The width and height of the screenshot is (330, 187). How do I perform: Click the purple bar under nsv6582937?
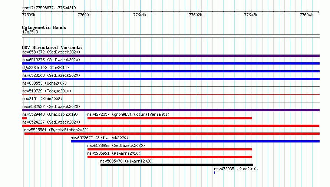(171, 110)
